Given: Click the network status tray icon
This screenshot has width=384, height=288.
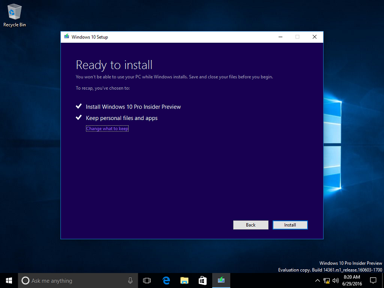Looking at the screenshot, I should [x=326, y=280].
